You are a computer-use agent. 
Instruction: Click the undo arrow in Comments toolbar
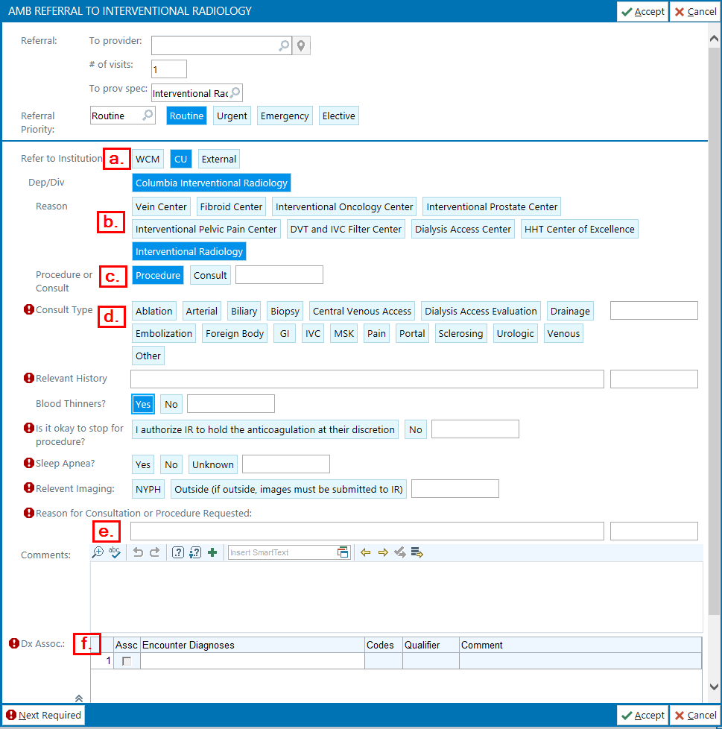(138, 552)
